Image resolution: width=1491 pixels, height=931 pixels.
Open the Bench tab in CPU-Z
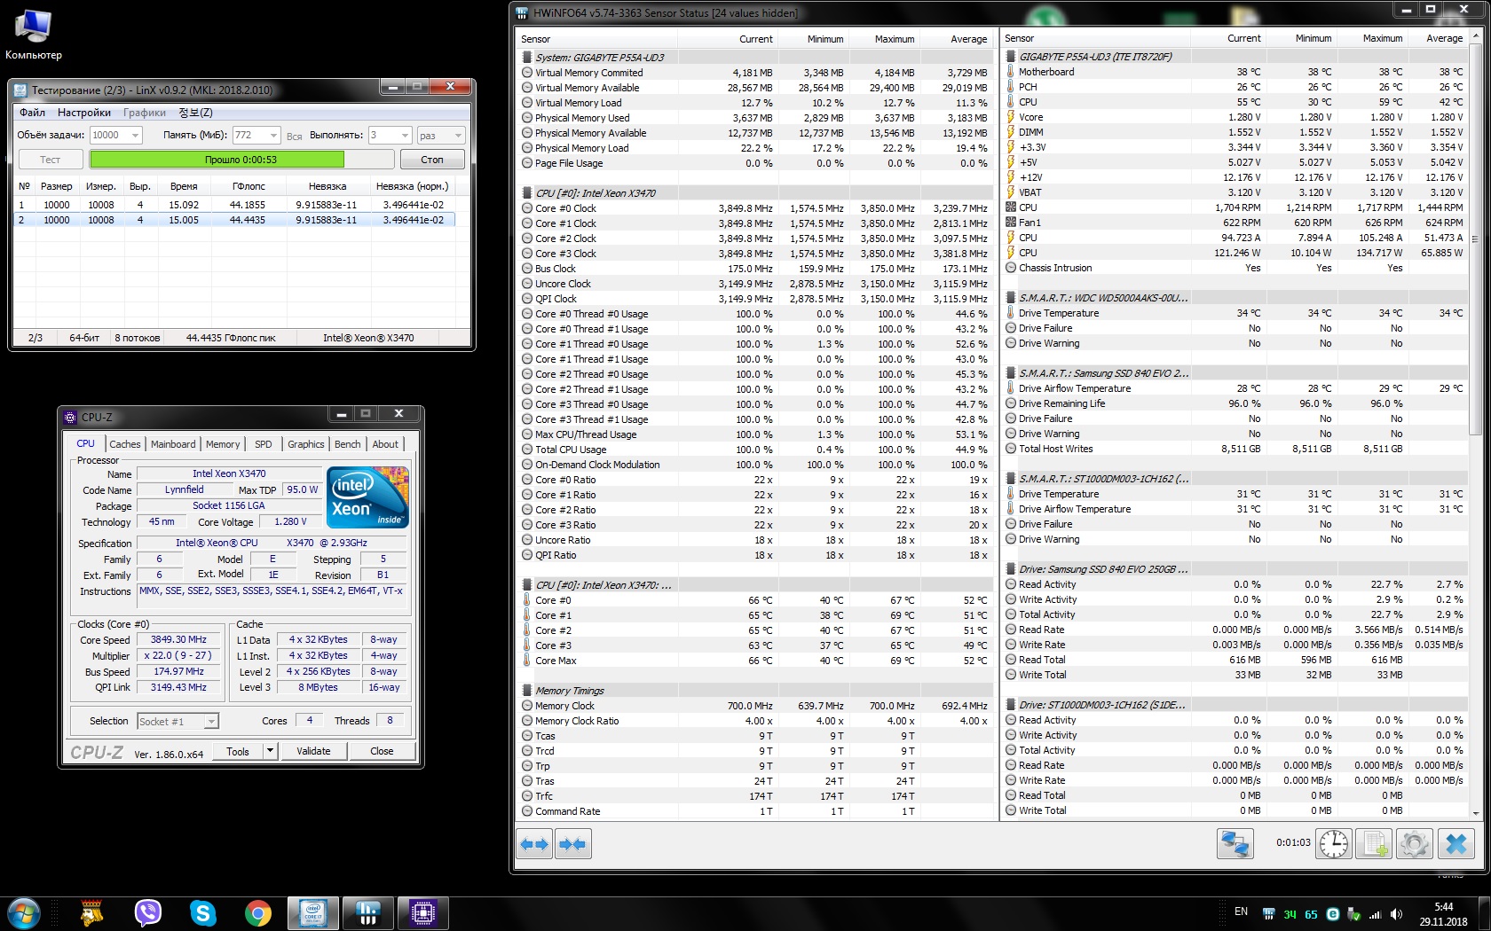(348, 444)
